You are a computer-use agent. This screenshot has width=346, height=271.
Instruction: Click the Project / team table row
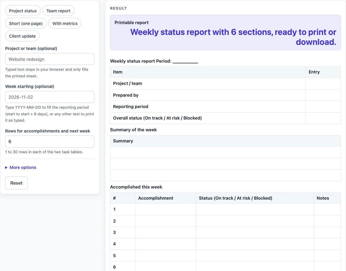(225, 83)
